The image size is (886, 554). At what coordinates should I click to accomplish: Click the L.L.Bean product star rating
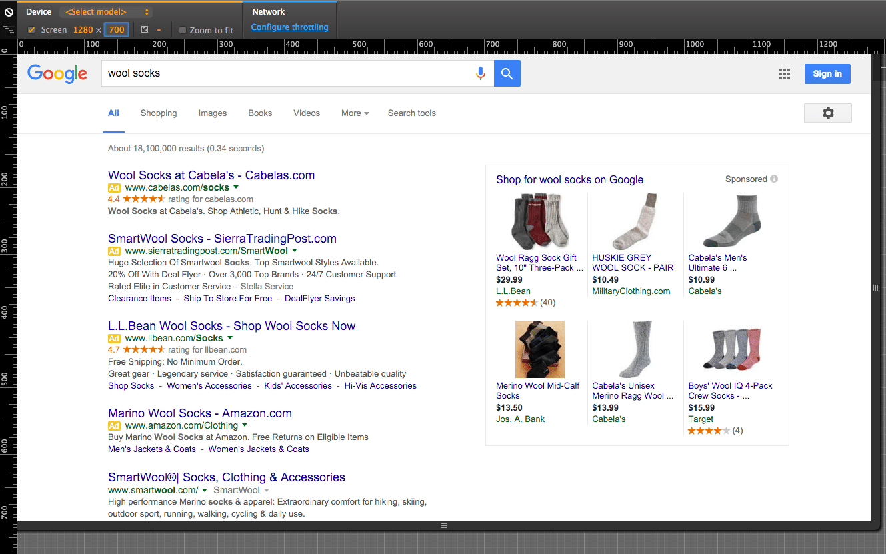tap(517, 303)
